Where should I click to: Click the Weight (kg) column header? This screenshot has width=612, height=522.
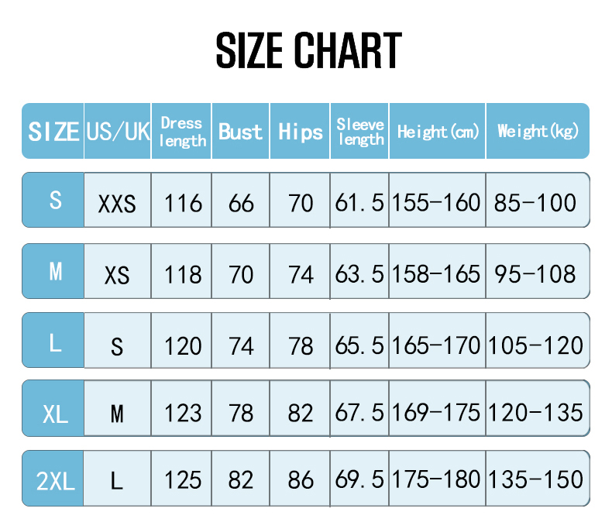[538, 132]
